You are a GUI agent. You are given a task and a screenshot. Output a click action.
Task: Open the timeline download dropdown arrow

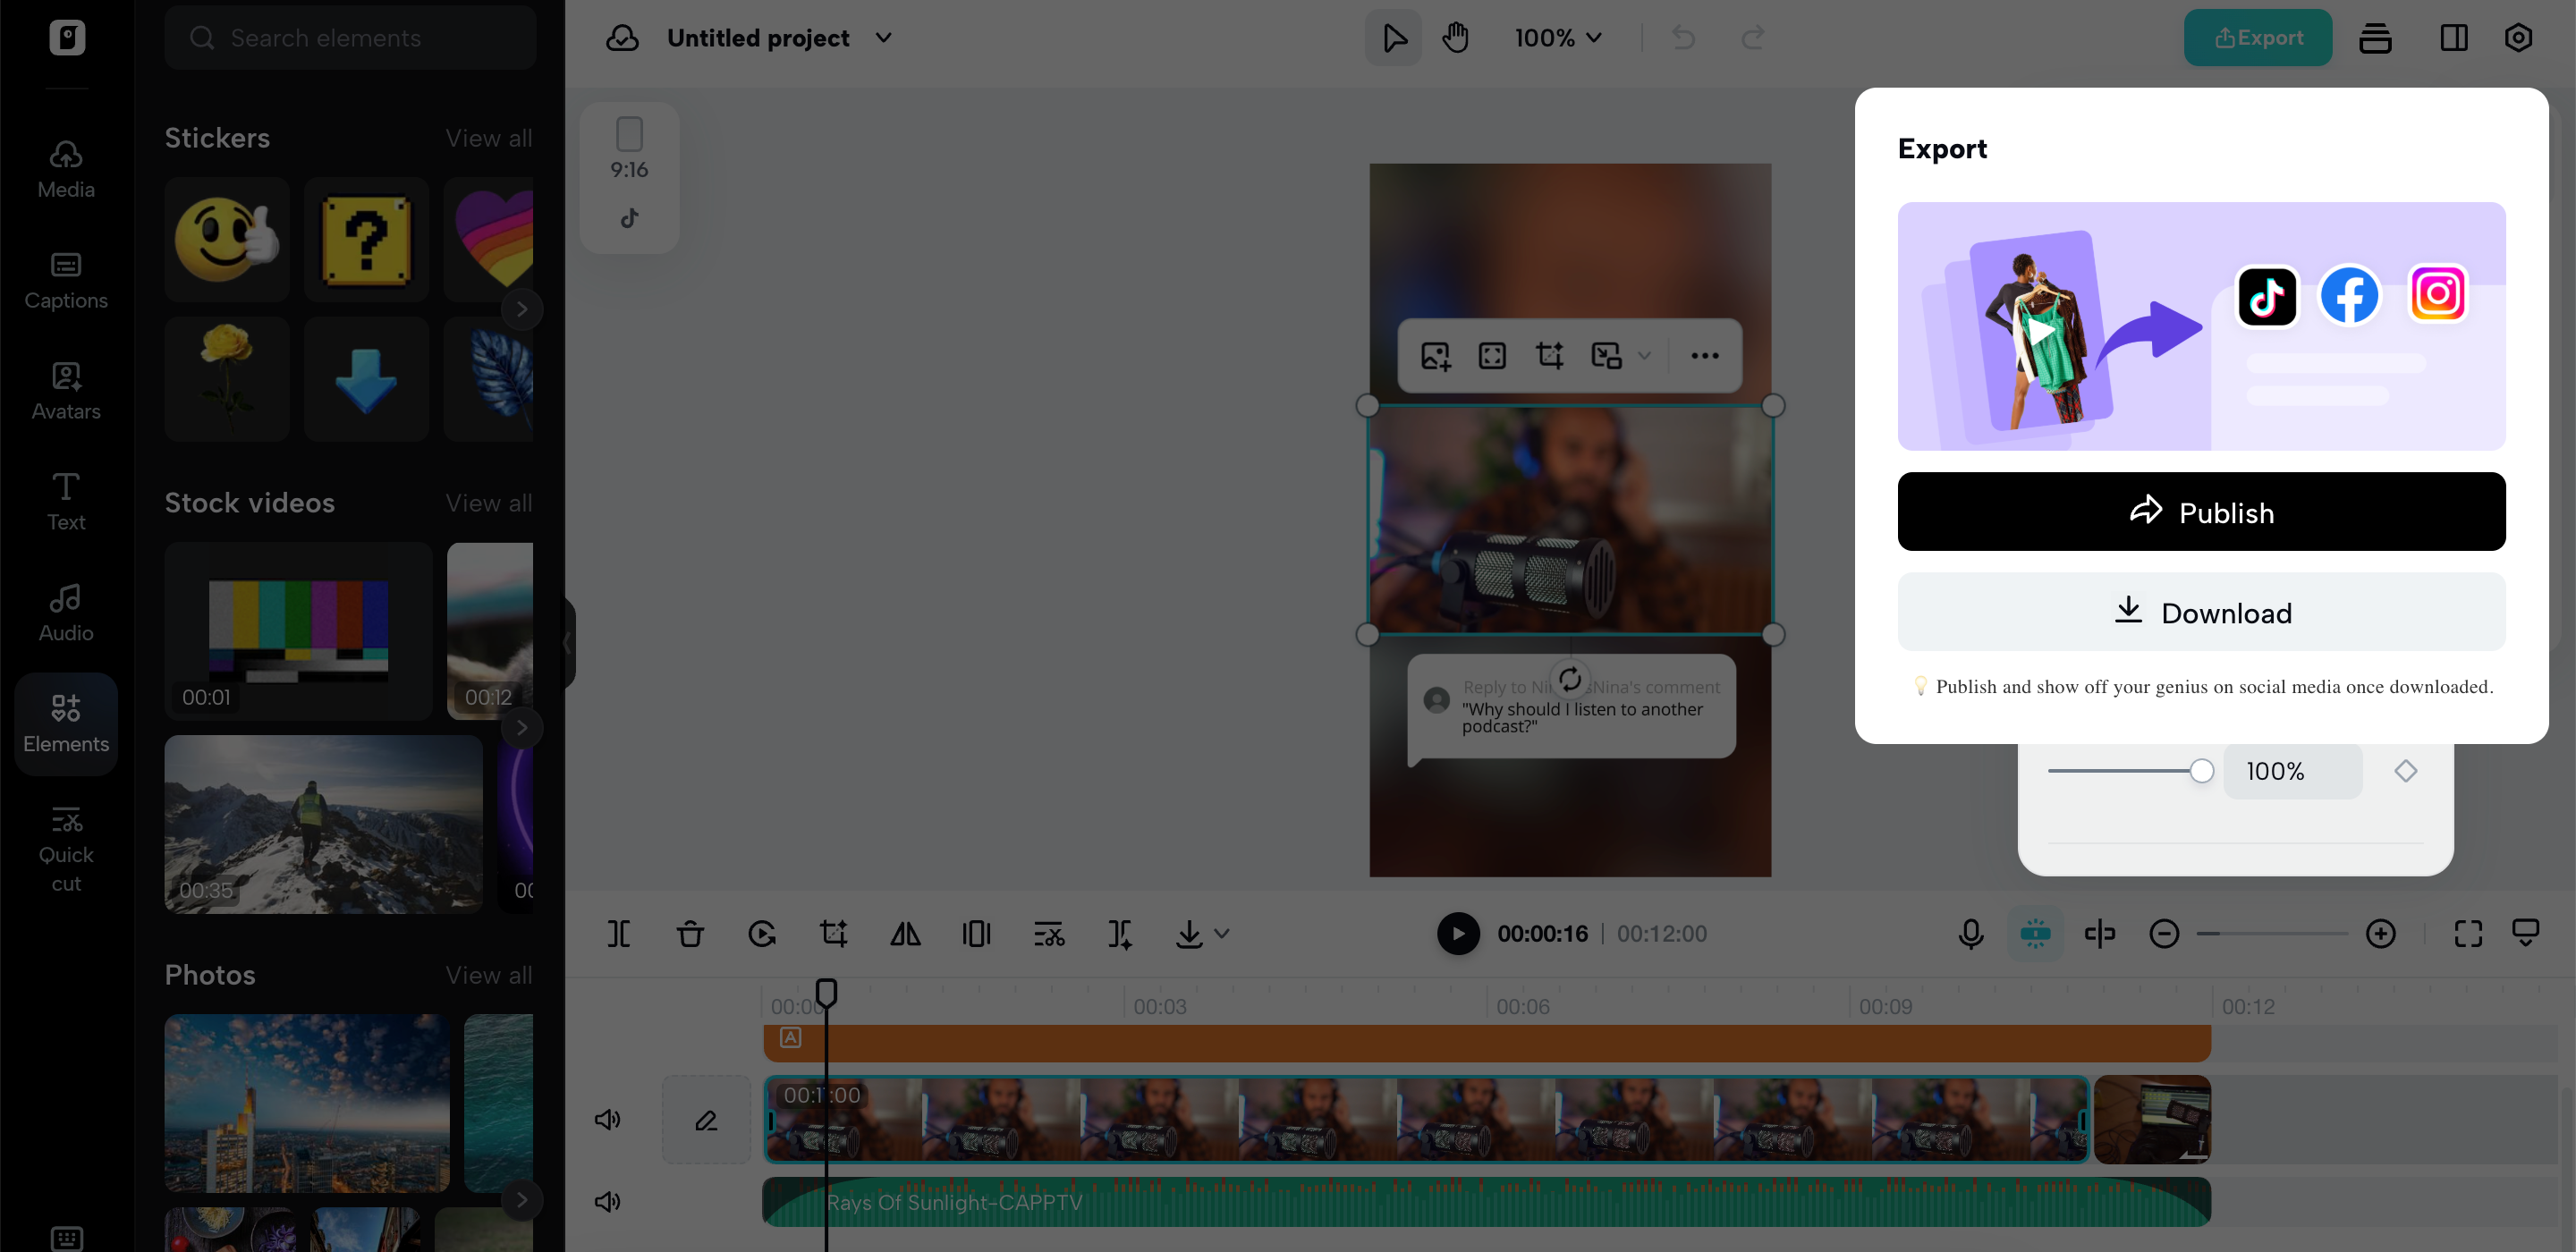(1221, 934)
